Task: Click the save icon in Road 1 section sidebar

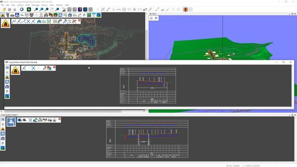Action: click(3, 120)
